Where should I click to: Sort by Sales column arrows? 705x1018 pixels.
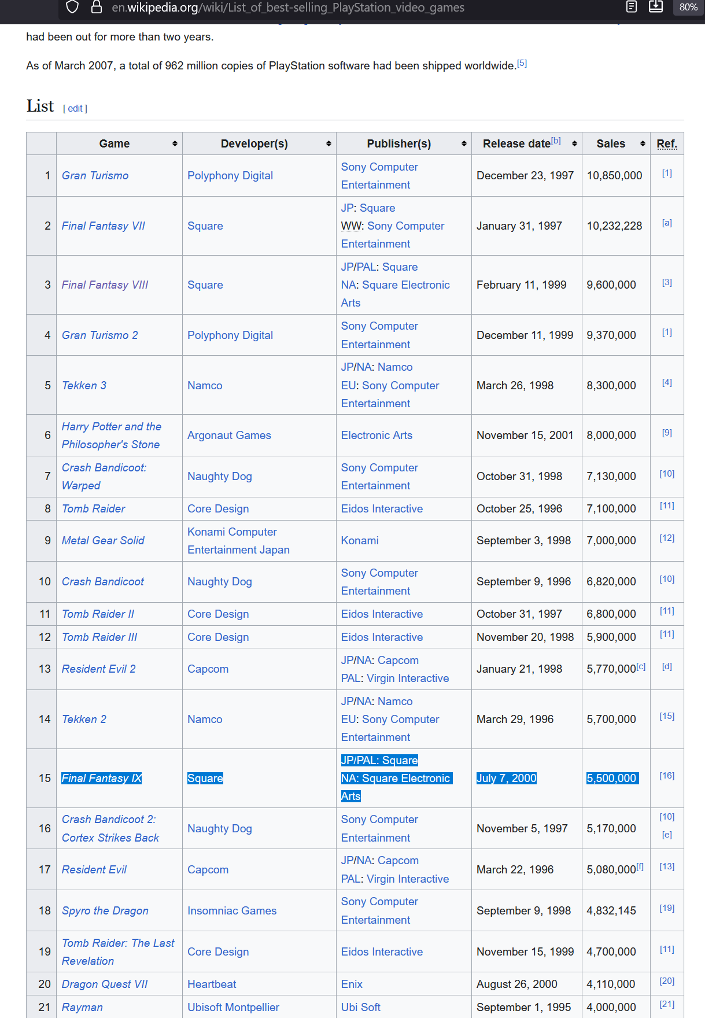point(643,143)
